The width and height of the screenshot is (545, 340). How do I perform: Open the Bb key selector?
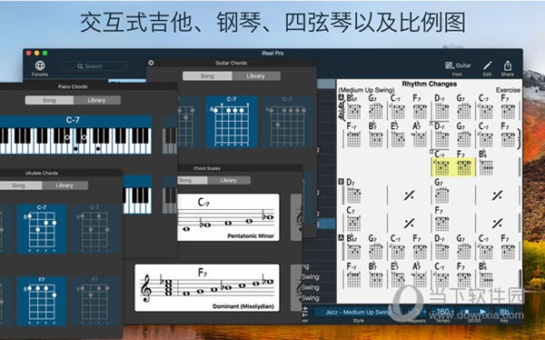(x=504, y=312)
